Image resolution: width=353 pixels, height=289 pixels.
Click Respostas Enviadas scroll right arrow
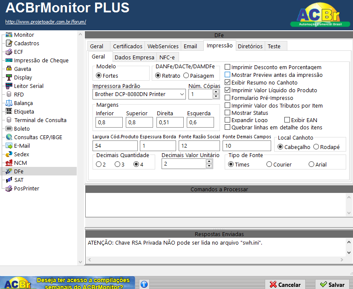coord(342,260)
